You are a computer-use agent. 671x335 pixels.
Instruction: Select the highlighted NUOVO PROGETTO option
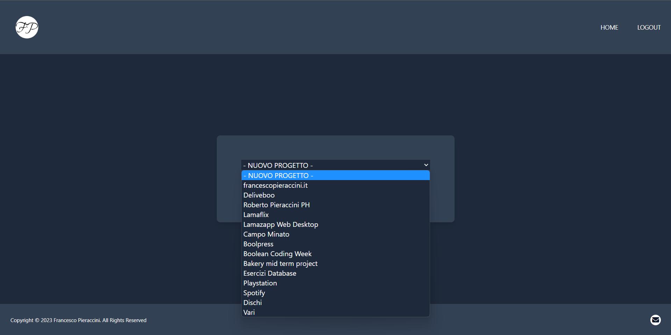click(x=335, y=176)
